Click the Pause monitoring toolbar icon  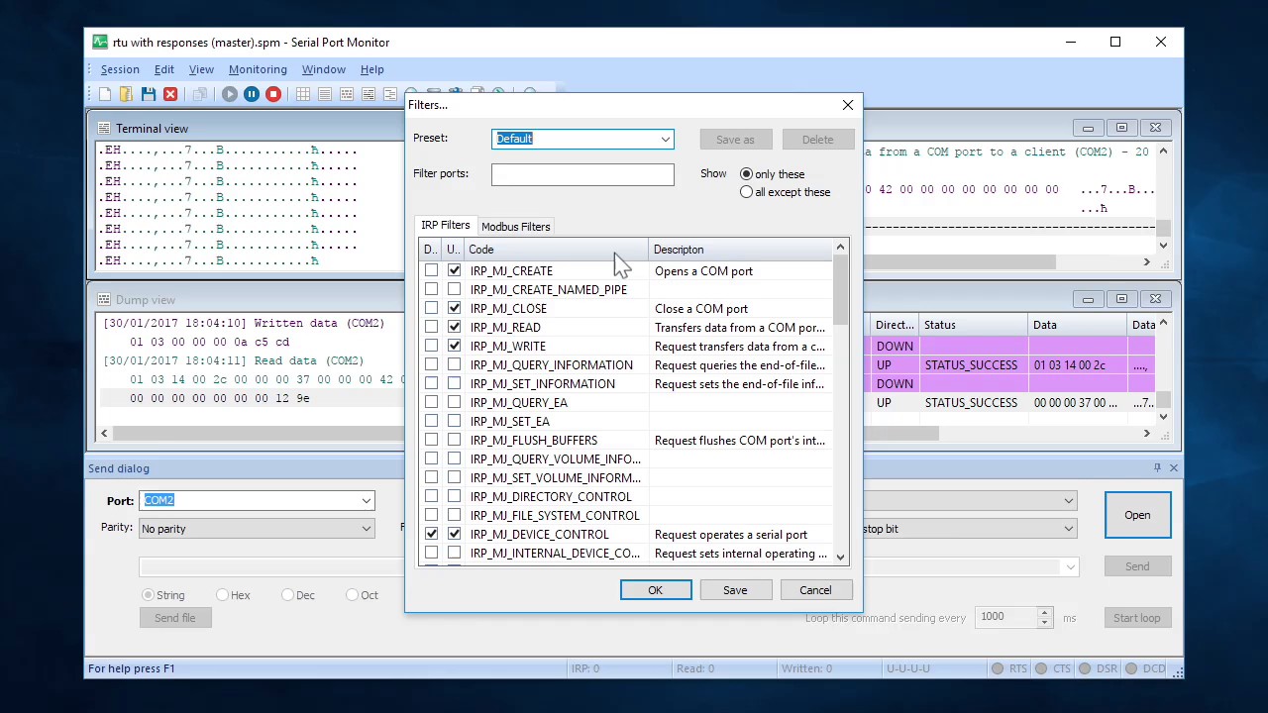252,94
